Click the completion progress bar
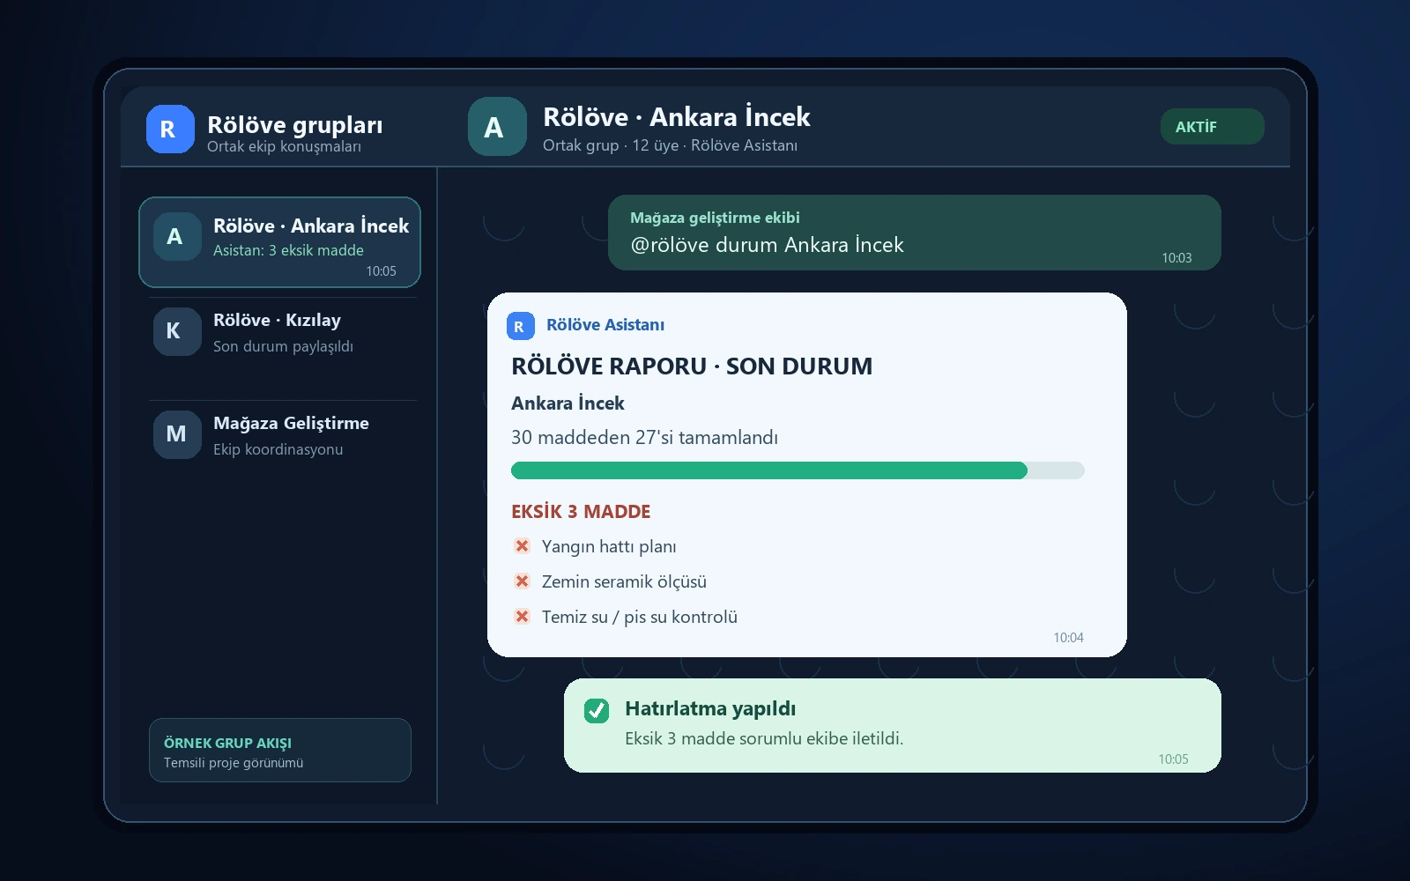 [798, 470]
